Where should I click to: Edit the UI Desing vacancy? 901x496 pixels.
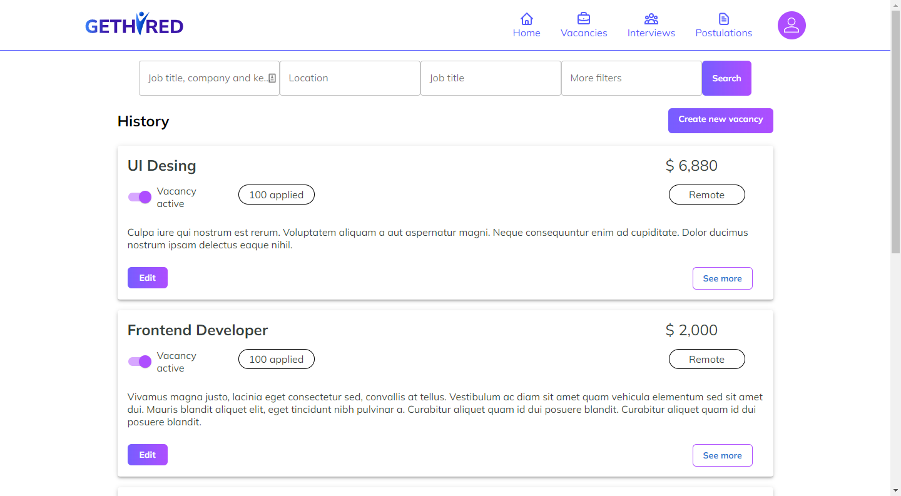click(x=147, y=277)
